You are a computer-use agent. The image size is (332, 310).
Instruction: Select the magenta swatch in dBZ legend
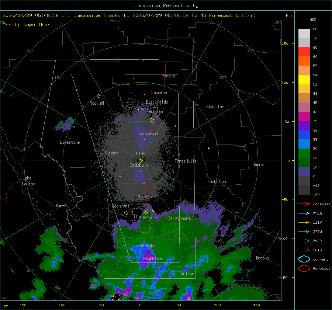[x=304, y=116]
